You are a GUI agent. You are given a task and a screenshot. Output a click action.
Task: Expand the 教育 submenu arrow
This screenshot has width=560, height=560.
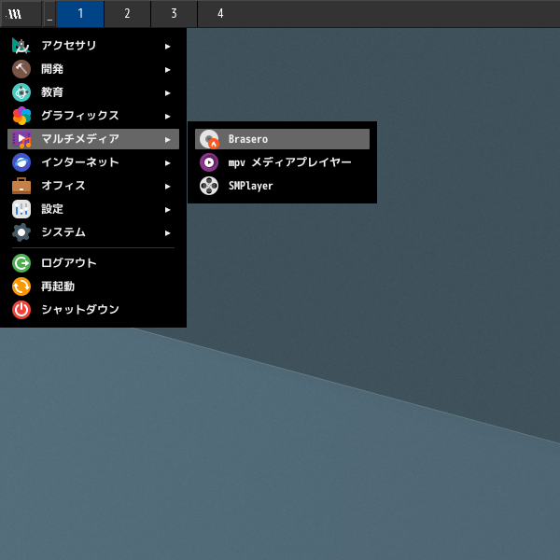pyautogui.click(x=167, y=93)
